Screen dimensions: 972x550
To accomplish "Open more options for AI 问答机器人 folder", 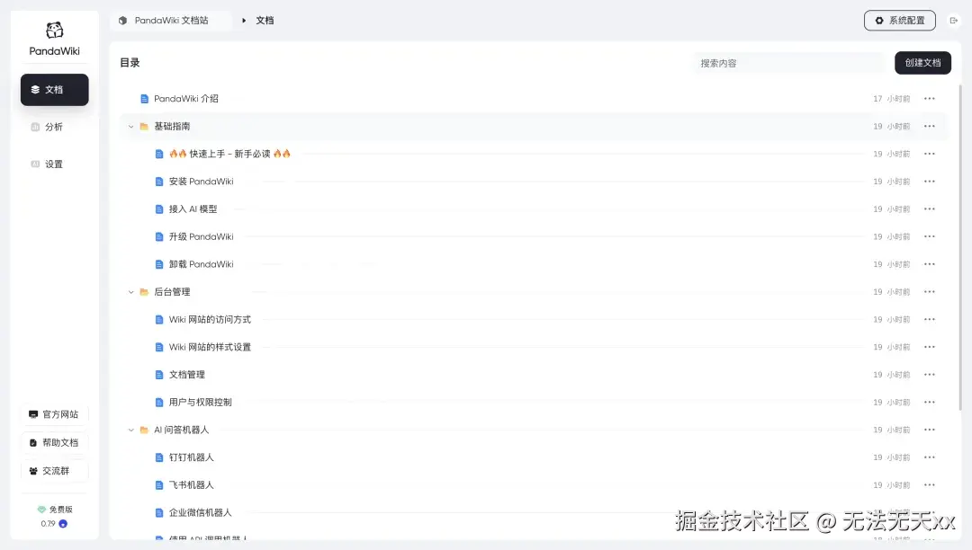I will pos(929,430).
